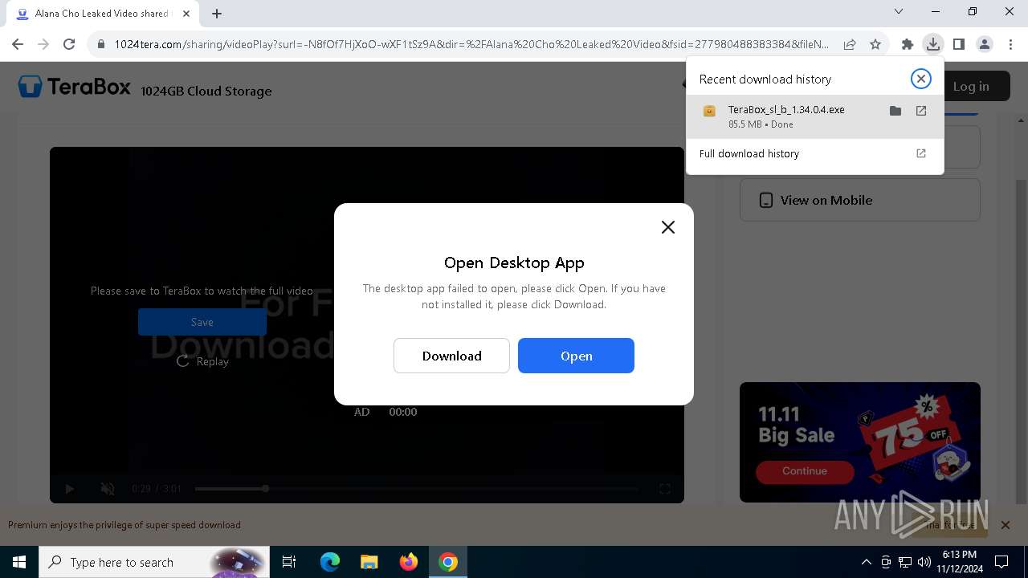Click the Save button on the video
Image resolution: width=1028 pixels, height=578 pixels.
[x=202, y=322]
